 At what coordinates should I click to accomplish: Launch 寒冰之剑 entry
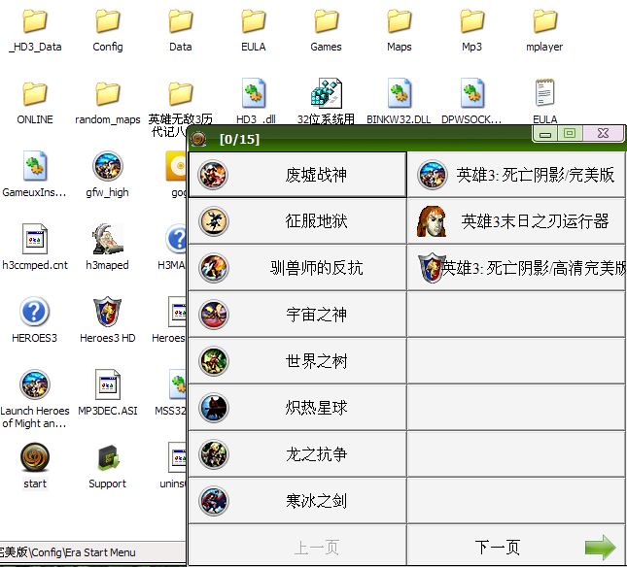pos(297,501)
